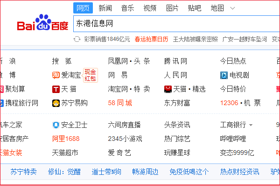280x186 pixels.
Task: Open the 苏宁特卖 bottom link
Action: (x=23, y=172)
